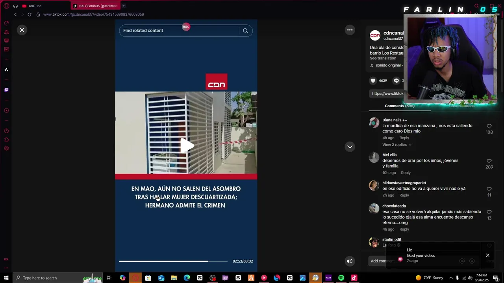Open Mel villa's username

point(389,155)
